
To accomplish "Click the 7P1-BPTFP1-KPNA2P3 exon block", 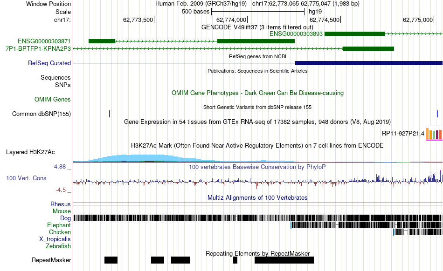I will pos(368,48).
